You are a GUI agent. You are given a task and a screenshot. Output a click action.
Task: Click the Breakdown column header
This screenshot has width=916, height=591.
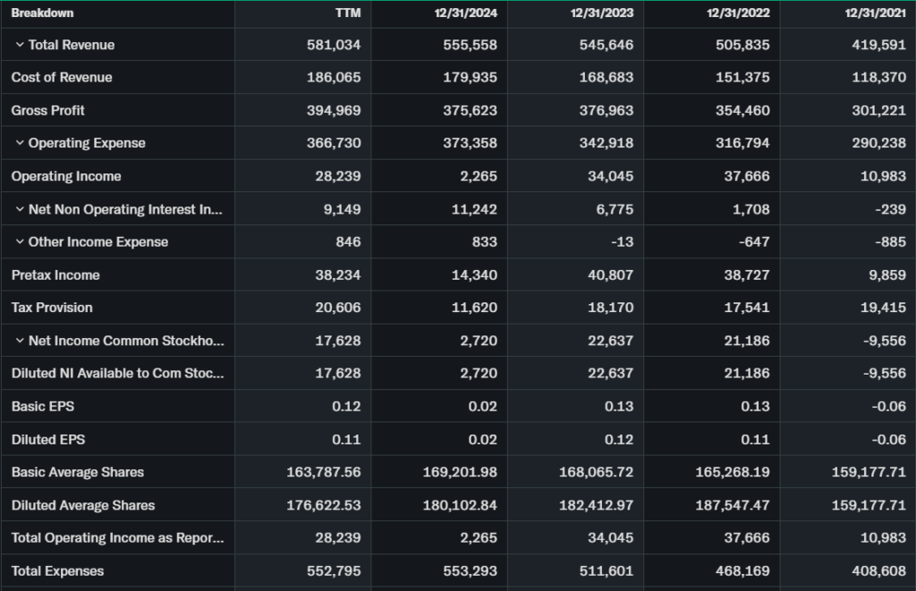click(42, 13)
